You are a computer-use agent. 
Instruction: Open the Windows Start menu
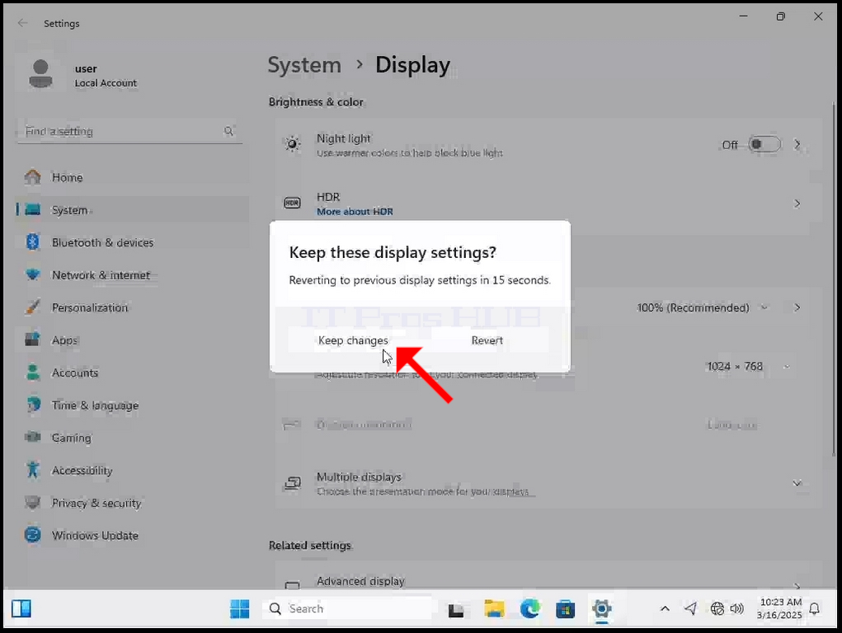pos(239,609)
